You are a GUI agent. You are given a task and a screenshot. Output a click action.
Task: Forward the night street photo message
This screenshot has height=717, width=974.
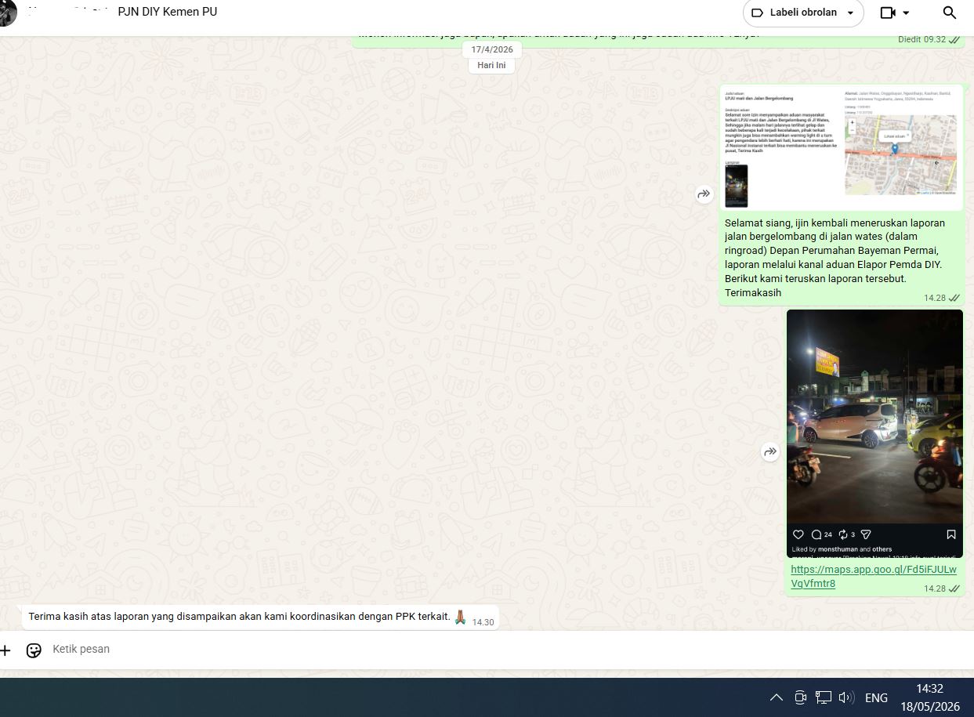(x=770, y=451)
